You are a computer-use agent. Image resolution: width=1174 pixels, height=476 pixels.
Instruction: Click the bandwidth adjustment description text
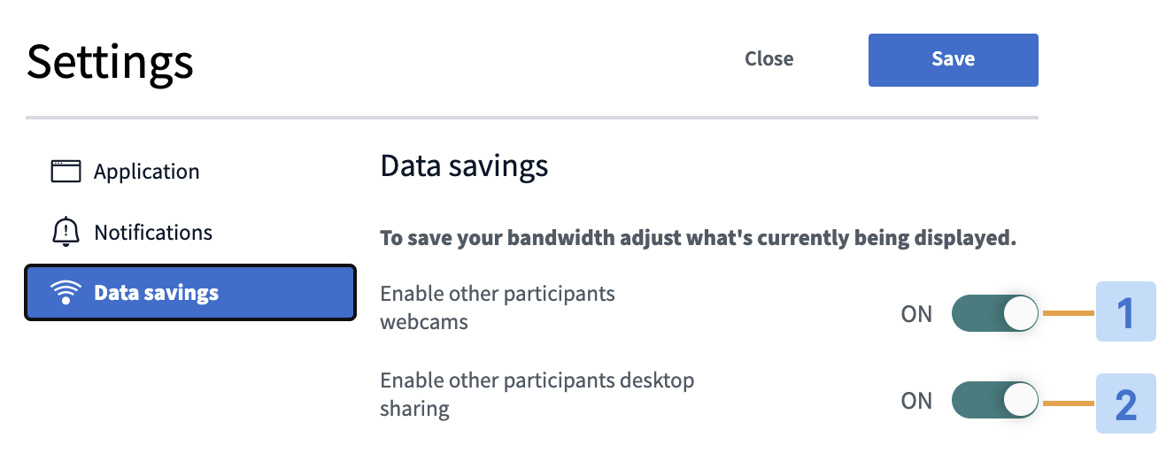point(698,238)
